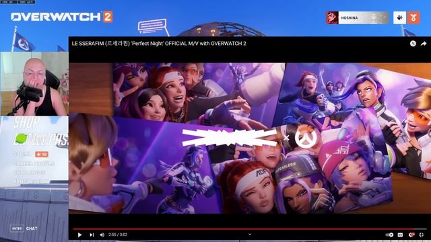
Task: Open the group invite icon next to HOSHINA
Action: 399,18
